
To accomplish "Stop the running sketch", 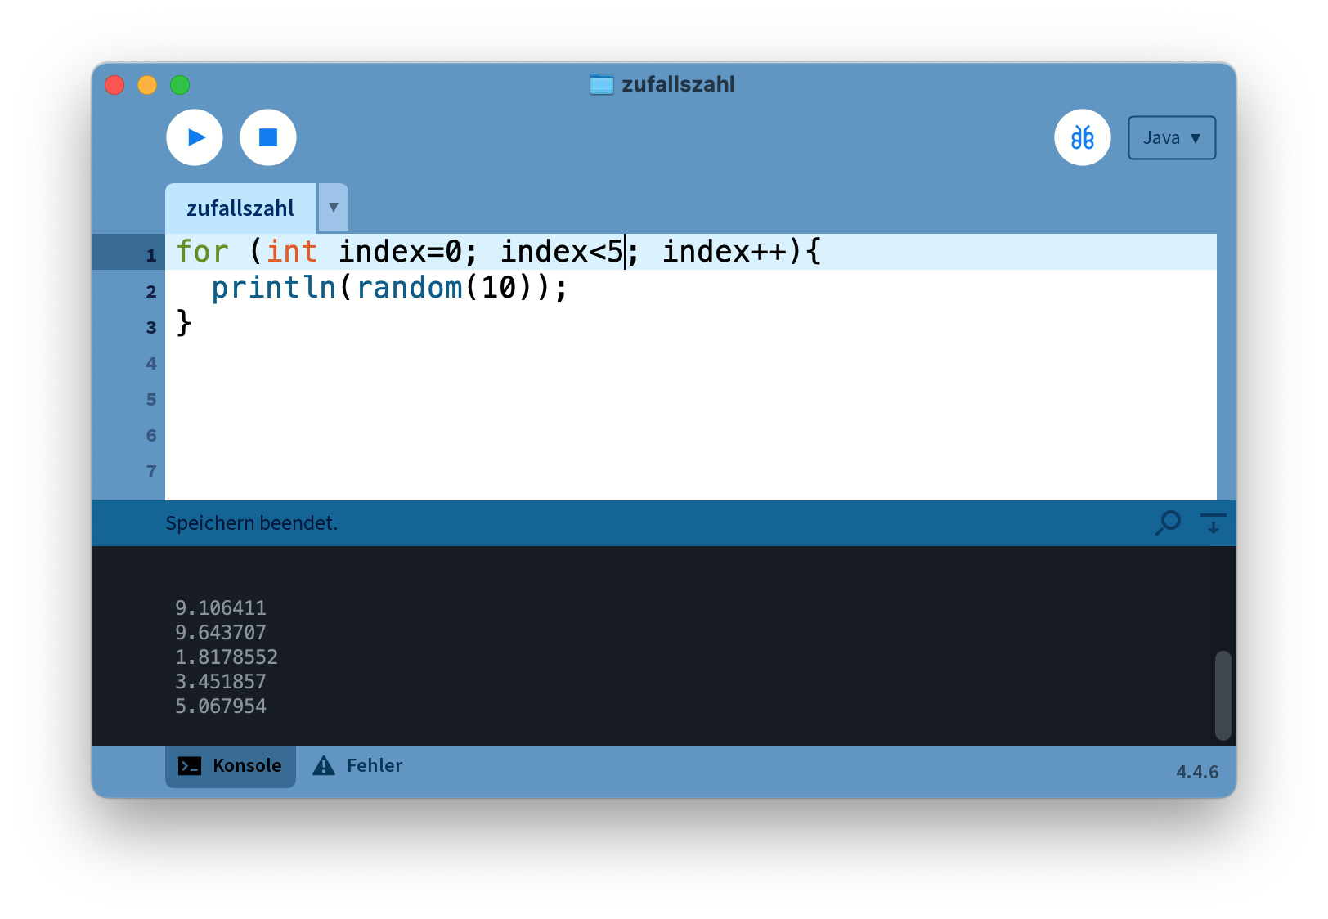I will coord(268,137).
